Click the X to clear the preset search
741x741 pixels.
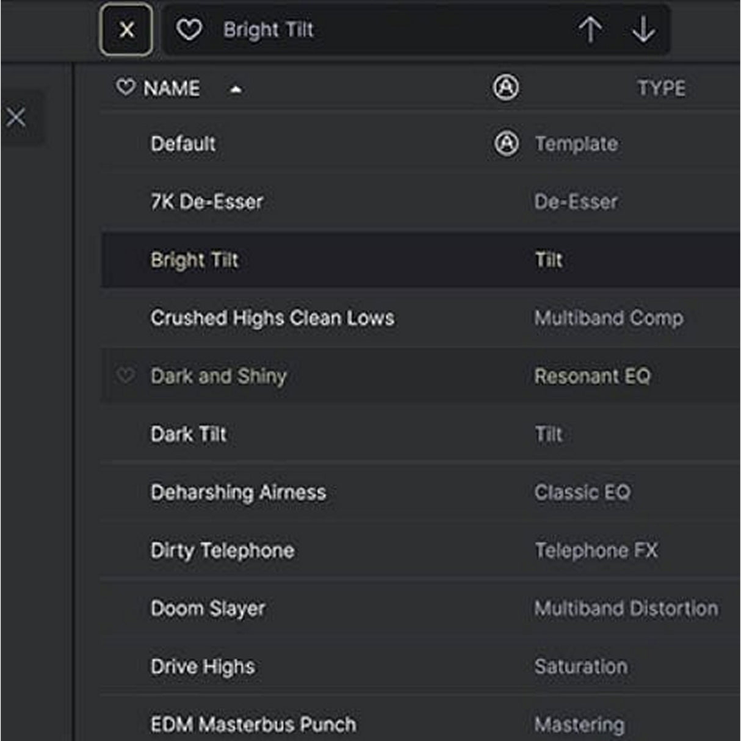coord(126,29)
